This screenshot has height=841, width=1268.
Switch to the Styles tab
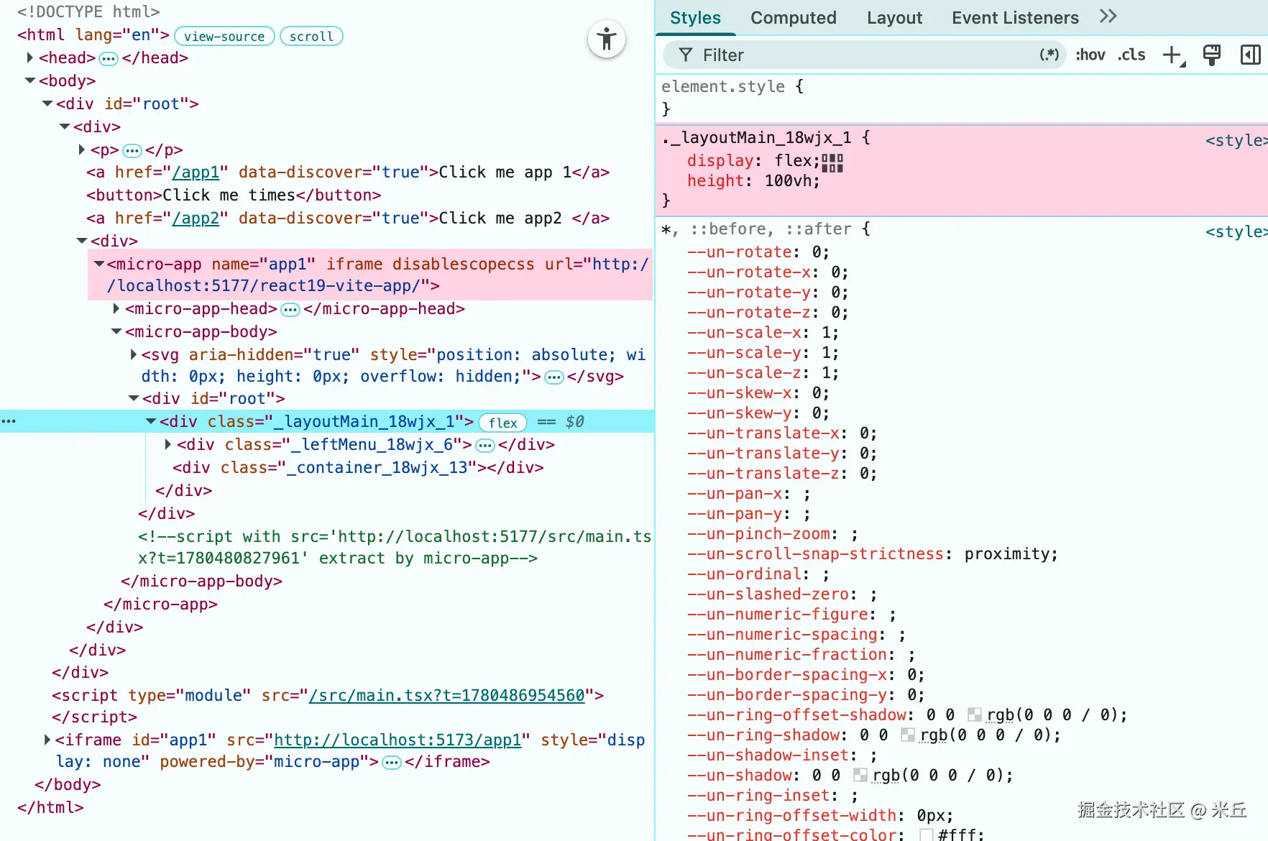pyautogui.click(x=695, y=18)
